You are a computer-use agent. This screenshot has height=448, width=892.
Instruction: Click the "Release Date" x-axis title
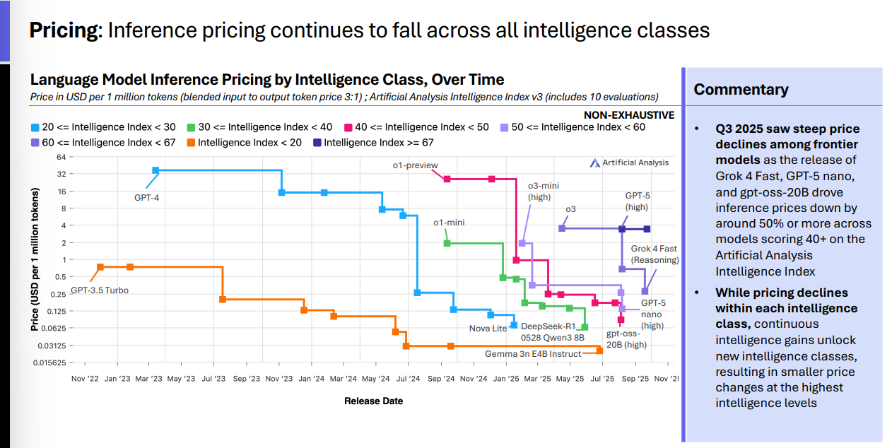(x=373, y=401)
